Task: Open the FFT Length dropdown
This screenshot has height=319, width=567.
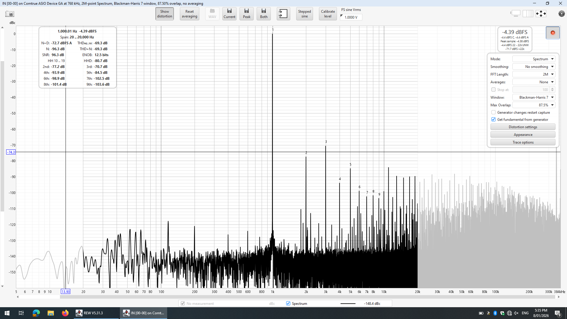Action: tap(534, 74)
